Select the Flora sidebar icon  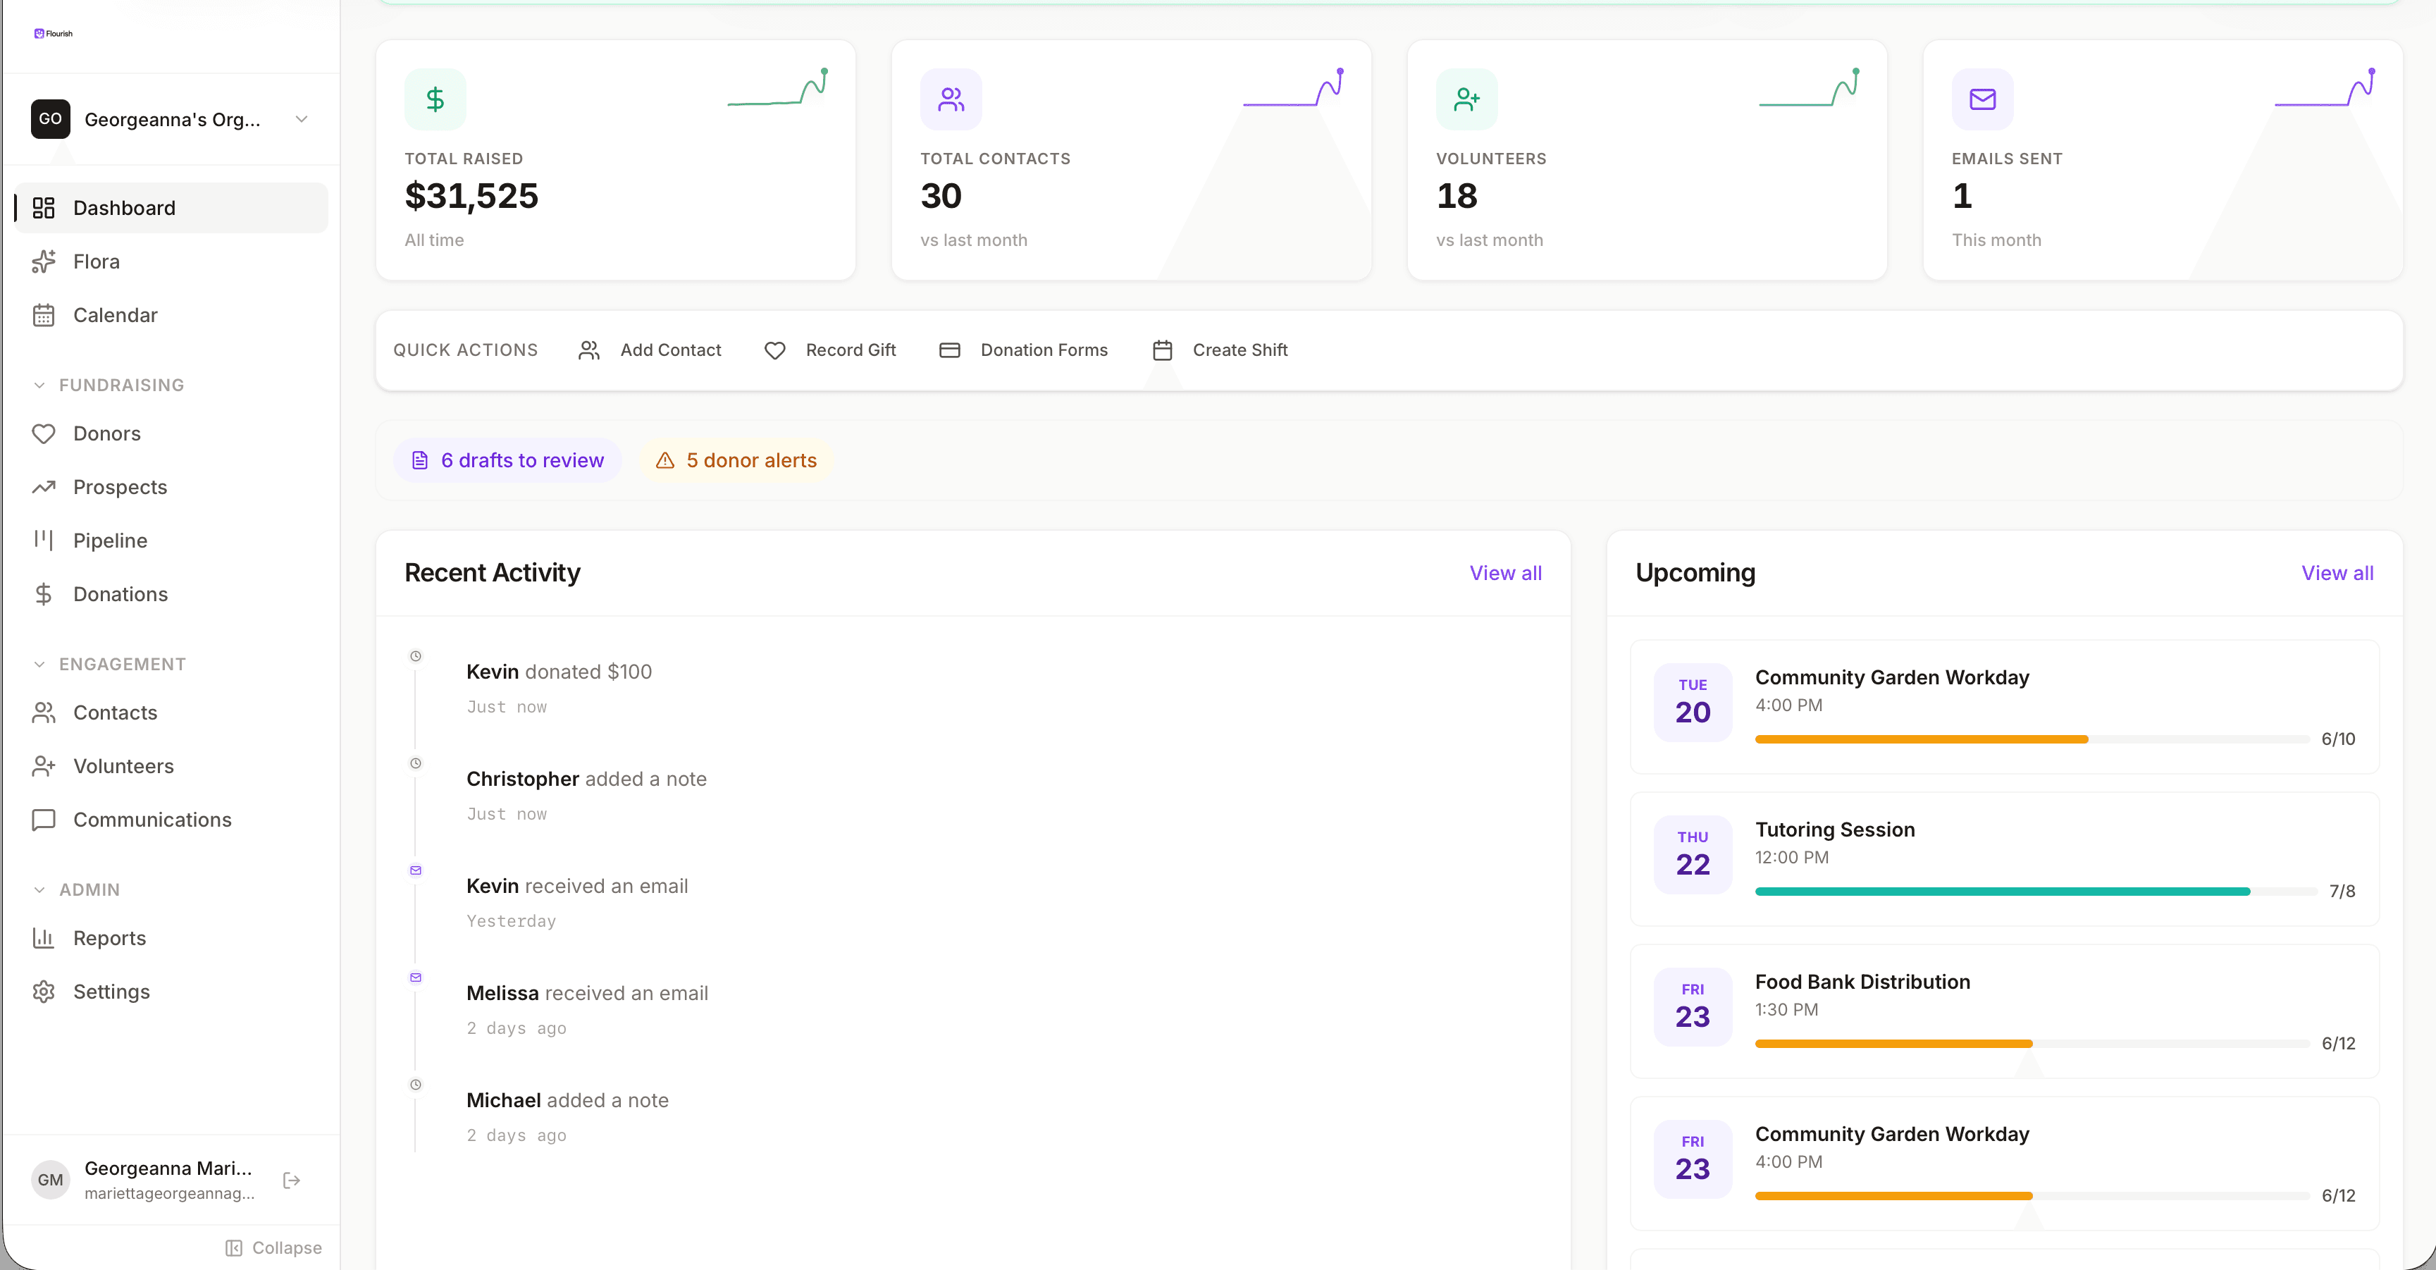point(44,261)
